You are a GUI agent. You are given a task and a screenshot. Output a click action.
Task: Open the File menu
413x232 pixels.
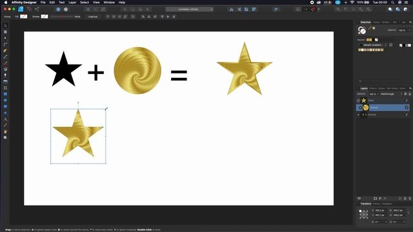(43, 3)
